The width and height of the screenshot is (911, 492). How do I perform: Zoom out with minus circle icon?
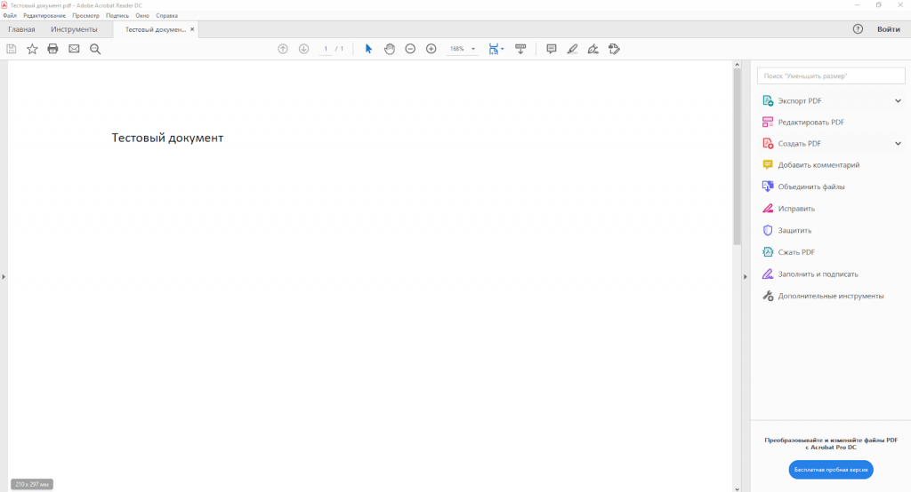click(x=410, y=49)
